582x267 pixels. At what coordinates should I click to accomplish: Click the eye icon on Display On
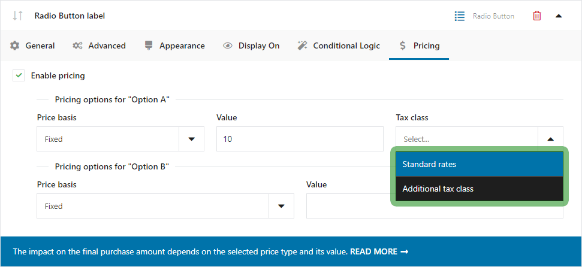[x=228, y=45]
